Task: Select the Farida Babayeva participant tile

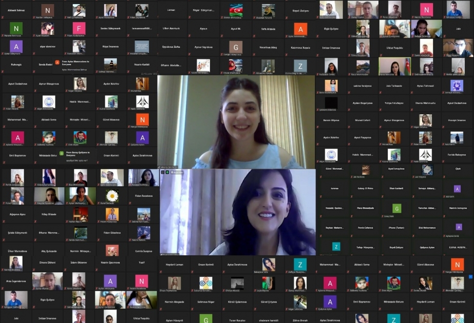Action: [x=457, y=155]
